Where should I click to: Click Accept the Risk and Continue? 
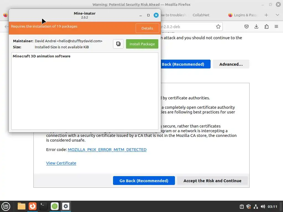click(213, 181)
